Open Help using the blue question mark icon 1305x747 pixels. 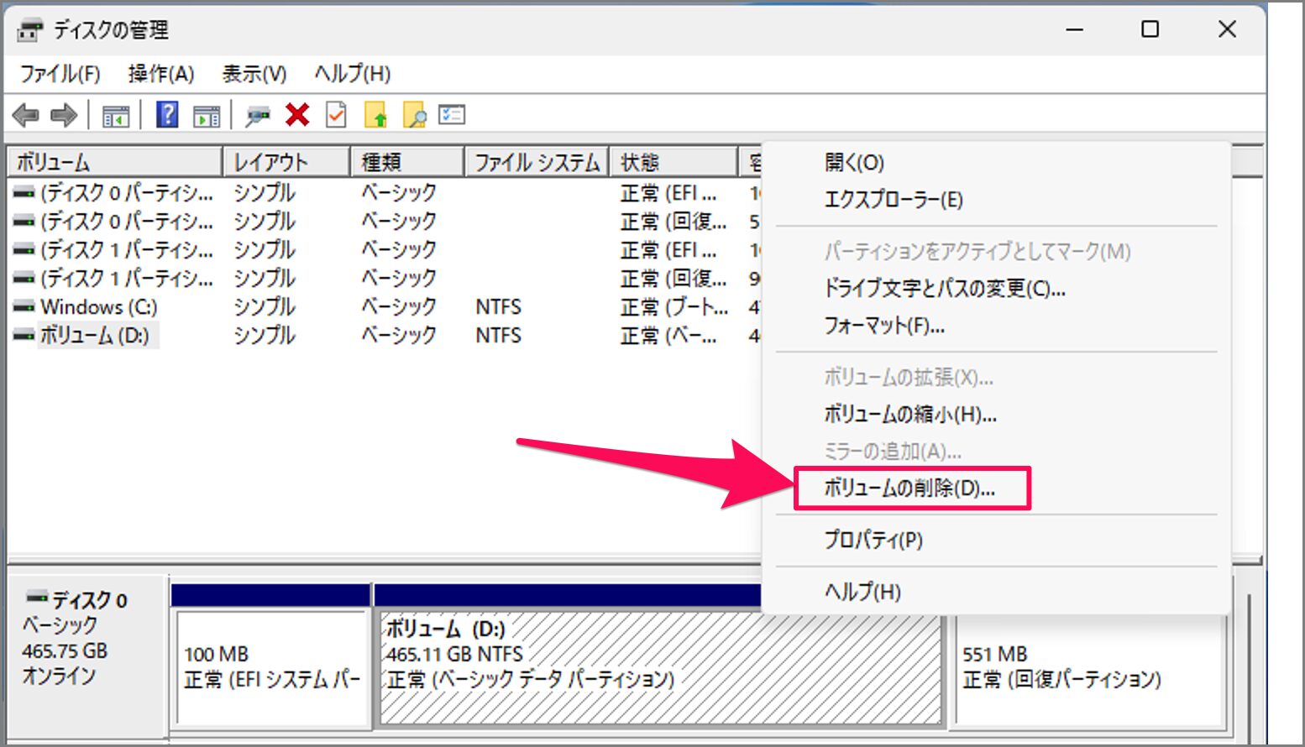166,115
